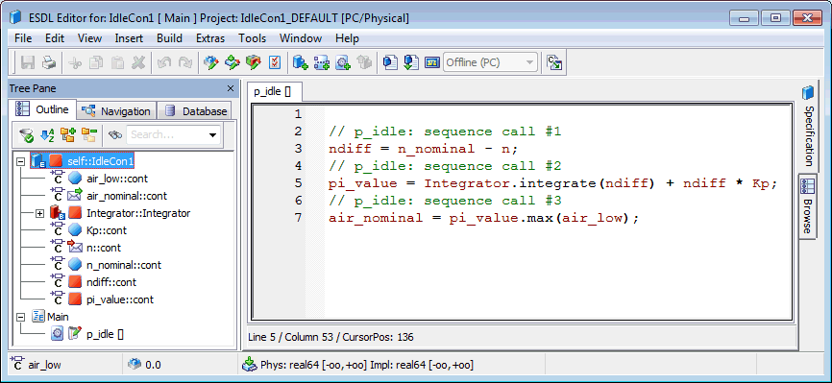The width and height of the screenshot is (832, 383).
Task: Click the Paste clipboard icon
Action: coord(117,62)
